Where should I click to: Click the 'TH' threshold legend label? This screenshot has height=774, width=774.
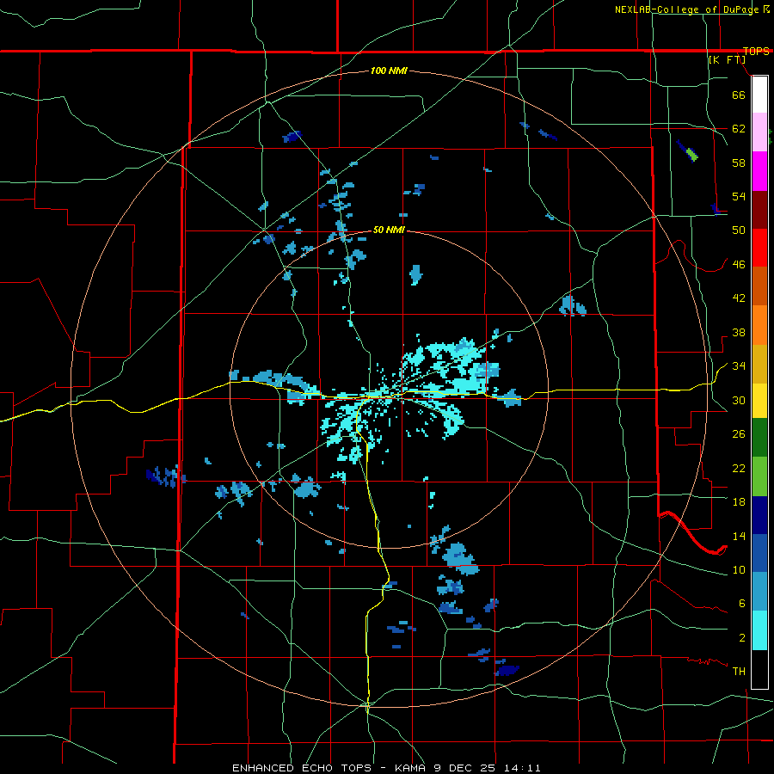(739, 672)
